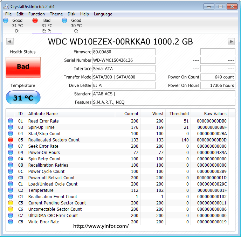
Task: Click the Interface field Serial ATA
Action: point(124,69)
